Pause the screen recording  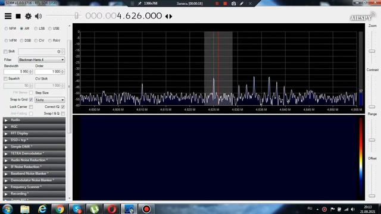217,4
